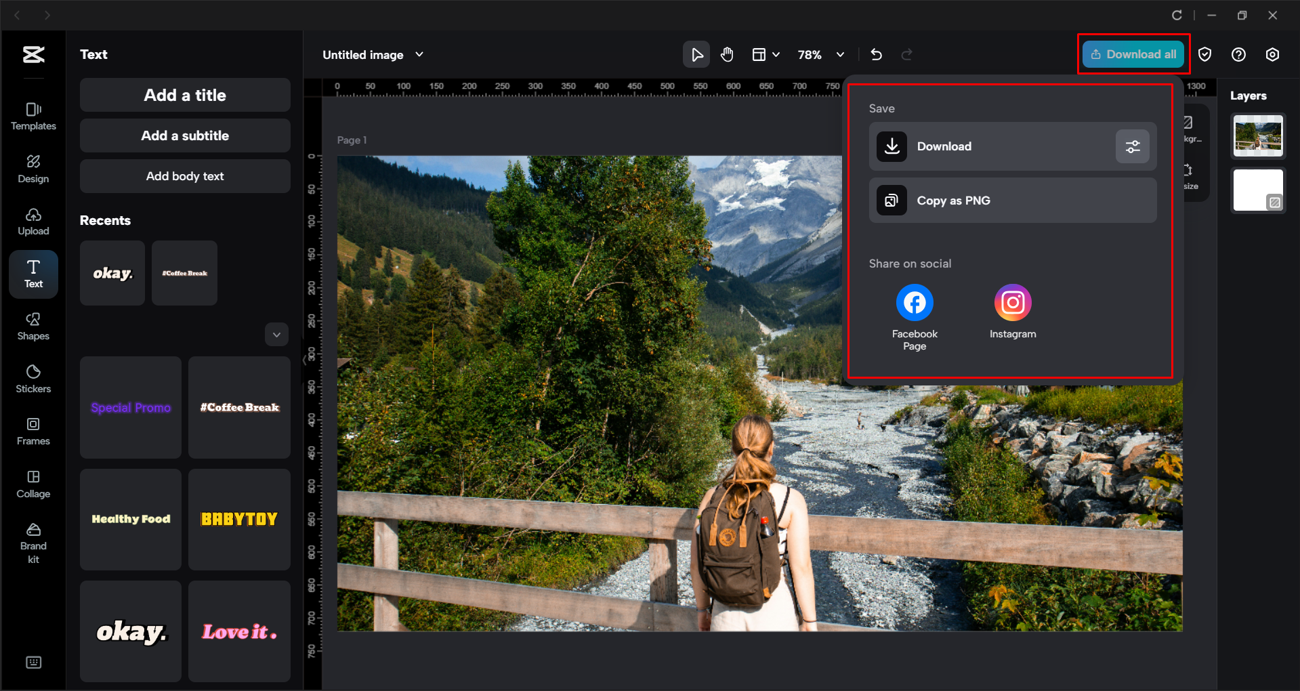This screenshot has height=691, width=1300.
Task: Expand more recent text styles with chevron
Action: point(276,334)
